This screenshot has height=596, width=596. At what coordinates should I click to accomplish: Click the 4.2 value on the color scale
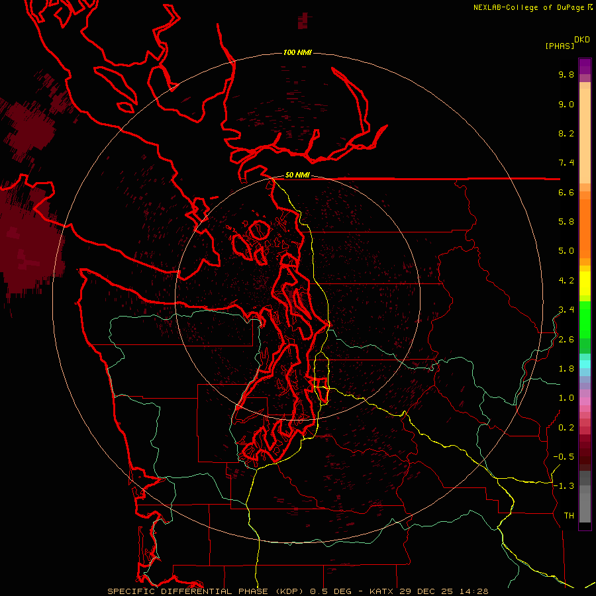pyautogui.click(x=566, y=281)
